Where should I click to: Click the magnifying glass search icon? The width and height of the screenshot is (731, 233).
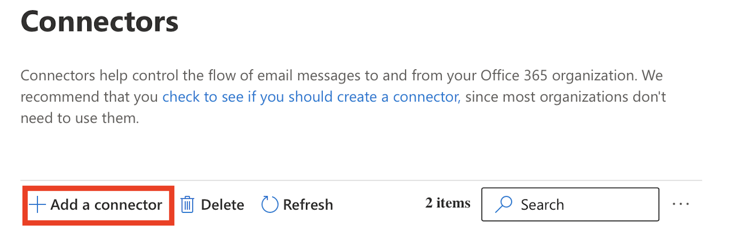(x=503, y=204)
